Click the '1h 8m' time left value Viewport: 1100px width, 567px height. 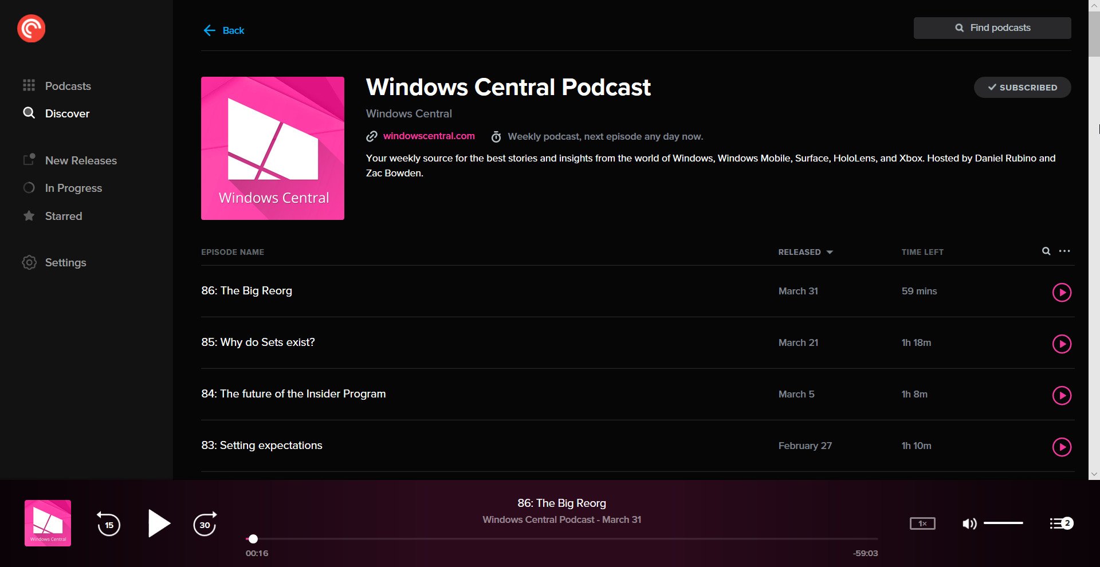click(914, 394)
